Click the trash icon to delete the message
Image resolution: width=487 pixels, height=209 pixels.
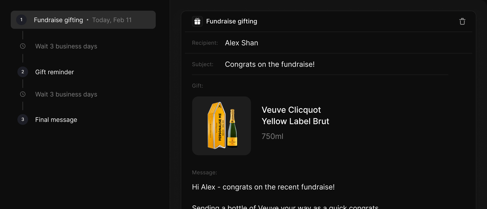coord(462,21)
